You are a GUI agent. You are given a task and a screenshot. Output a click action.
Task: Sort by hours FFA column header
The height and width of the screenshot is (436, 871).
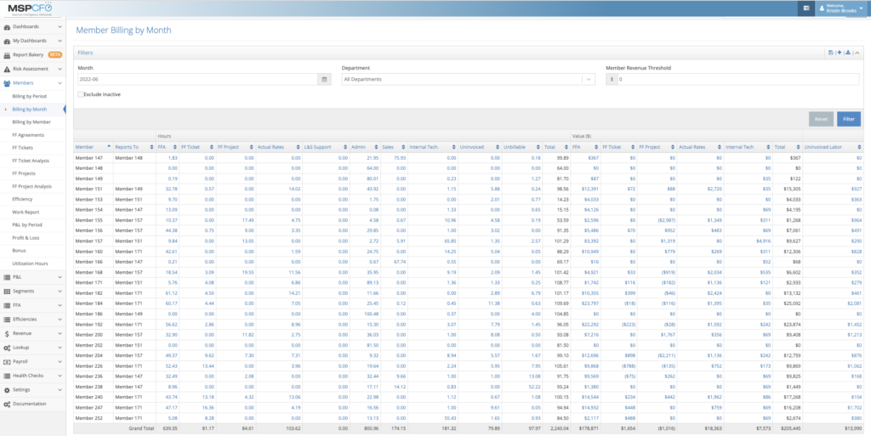tap(168, 147)
